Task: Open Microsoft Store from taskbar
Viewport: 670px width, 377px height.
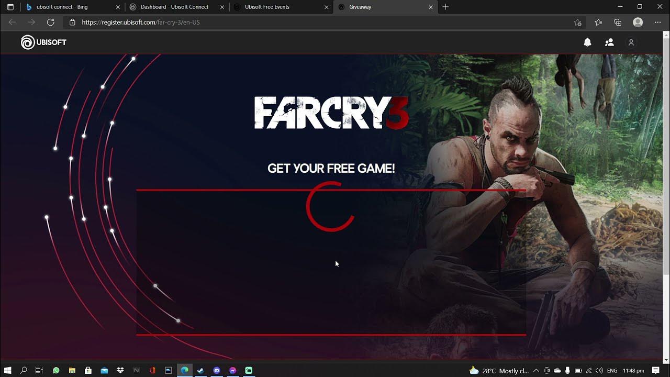Action: [88, 370]
